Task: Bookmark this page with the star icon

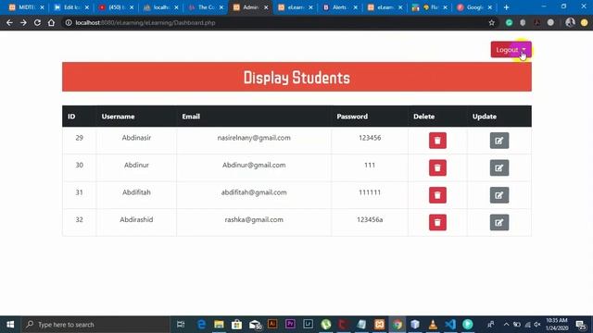Action: pos(491,22)
